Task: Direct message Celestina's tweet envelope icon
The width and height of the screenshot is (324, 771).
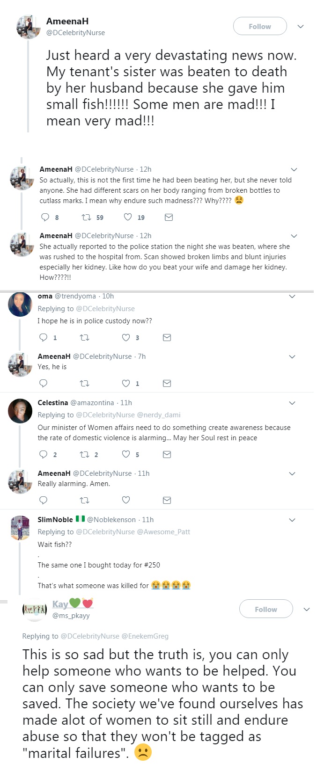Action: tap(167, 454)
